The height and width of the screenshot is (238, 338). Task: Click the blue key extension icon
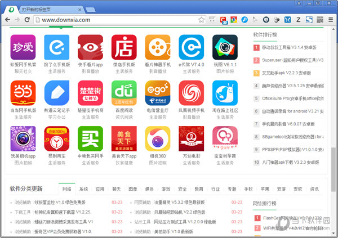244,20
